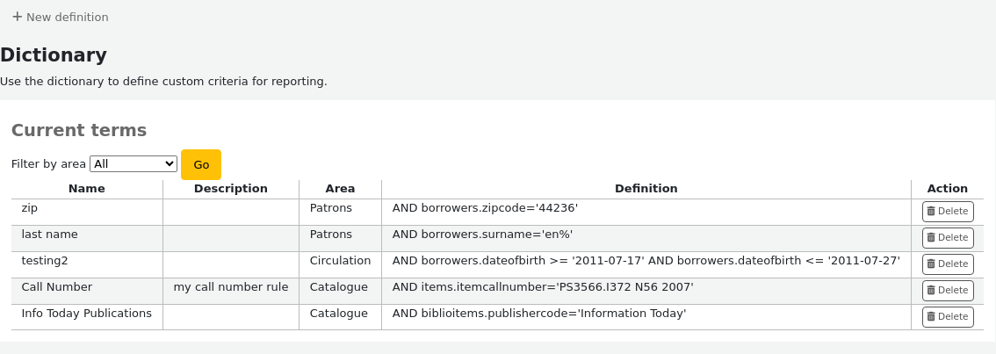Image resolution: width=996 pixels, height=354 pixels.
Task: Click the Circulation area cell
Action: point(340,261)
